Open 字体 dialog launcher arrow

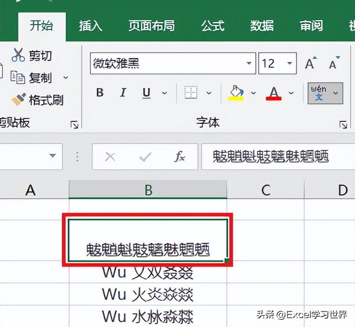pyautogui.click(x=343, y=124)
